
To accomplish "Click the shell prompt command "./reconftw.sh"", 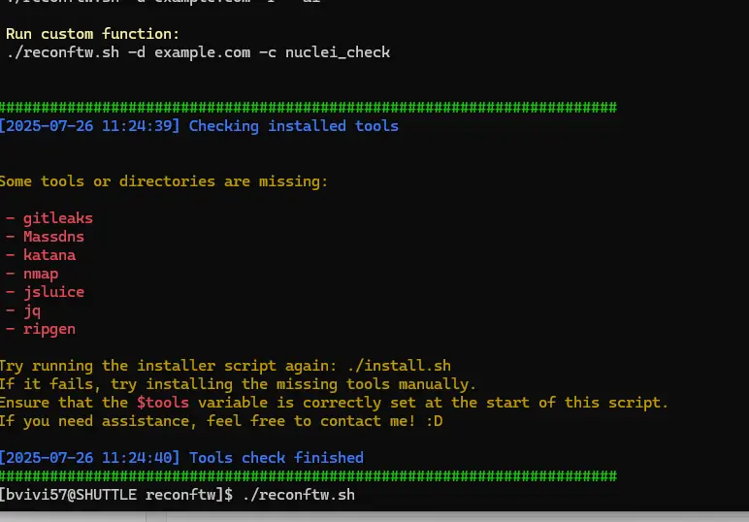I will pyautogui.click(x=299, y=494).
